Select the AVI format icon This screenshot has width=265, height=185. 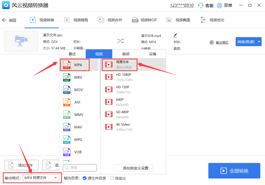[x=67, y=102]
